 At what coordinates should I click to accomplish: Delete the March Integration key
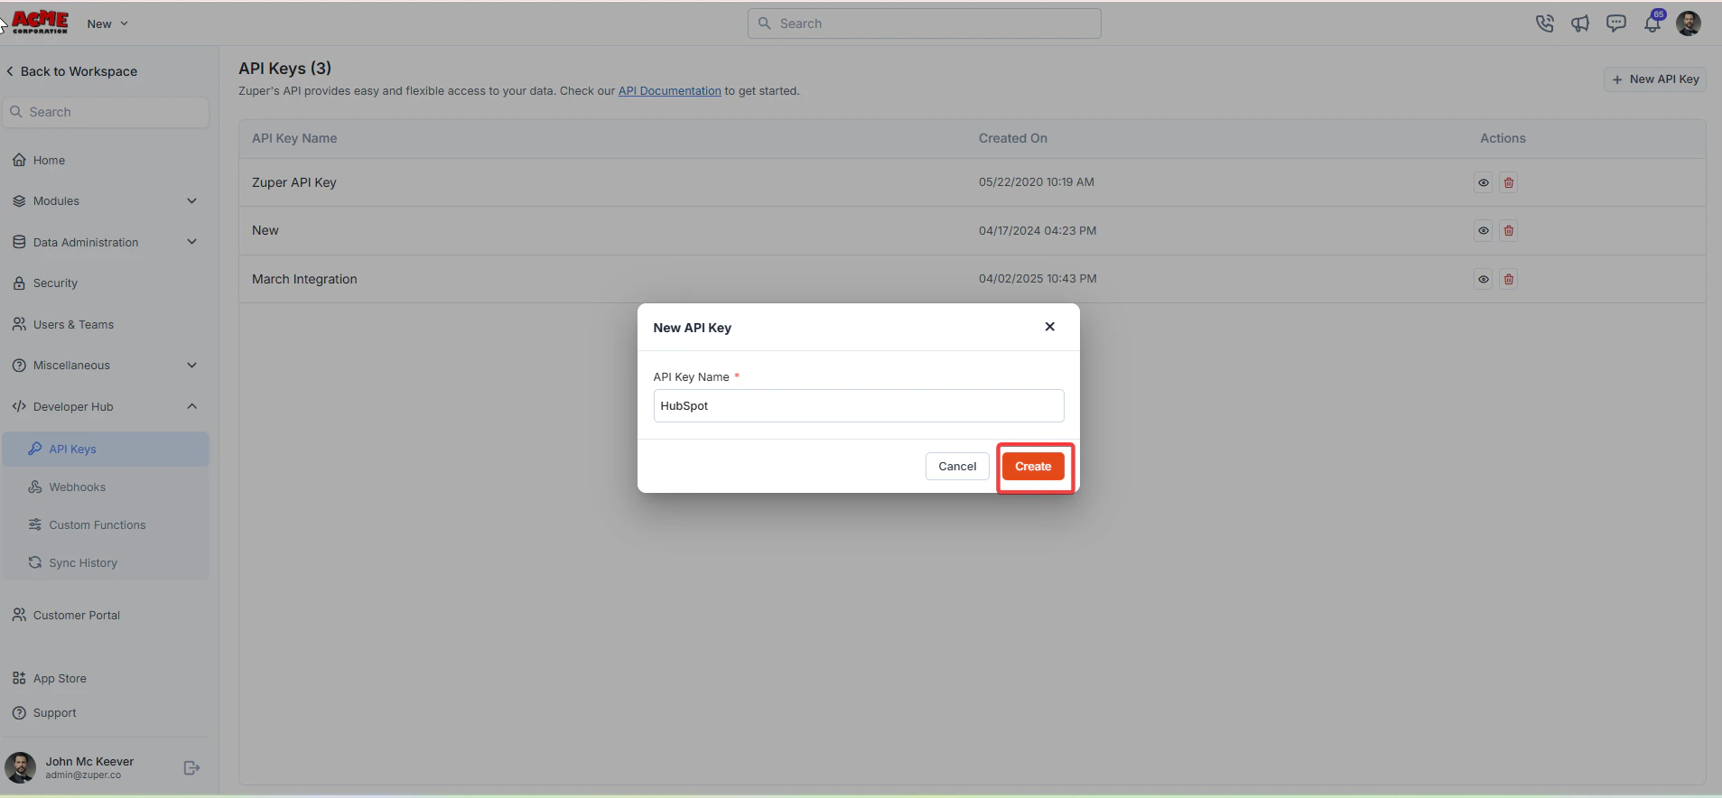1508,279
